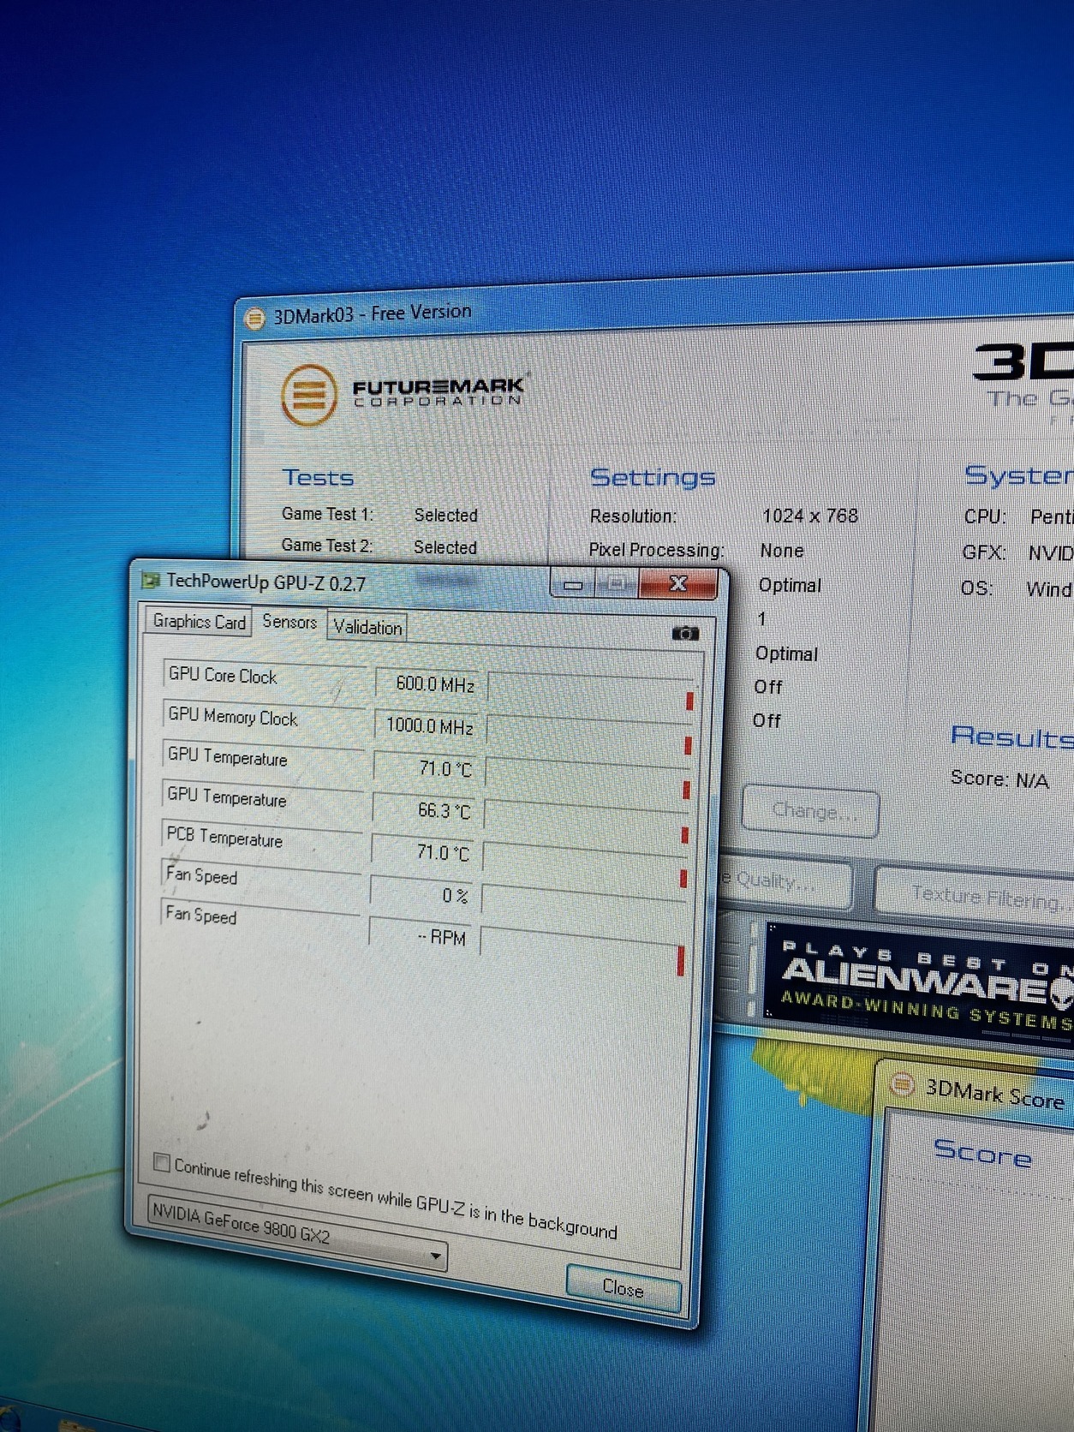Click Game Test 2 Selected status

click(x=445, y=547)
